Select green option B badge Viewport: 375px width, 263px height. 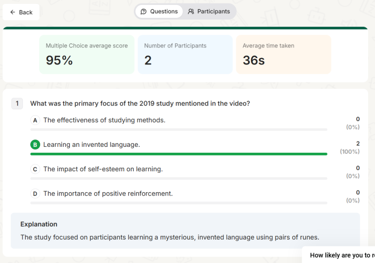coord(35,145)
